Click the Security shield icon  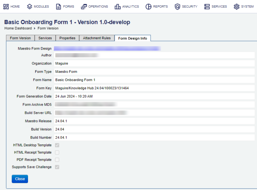pos(177,7)
